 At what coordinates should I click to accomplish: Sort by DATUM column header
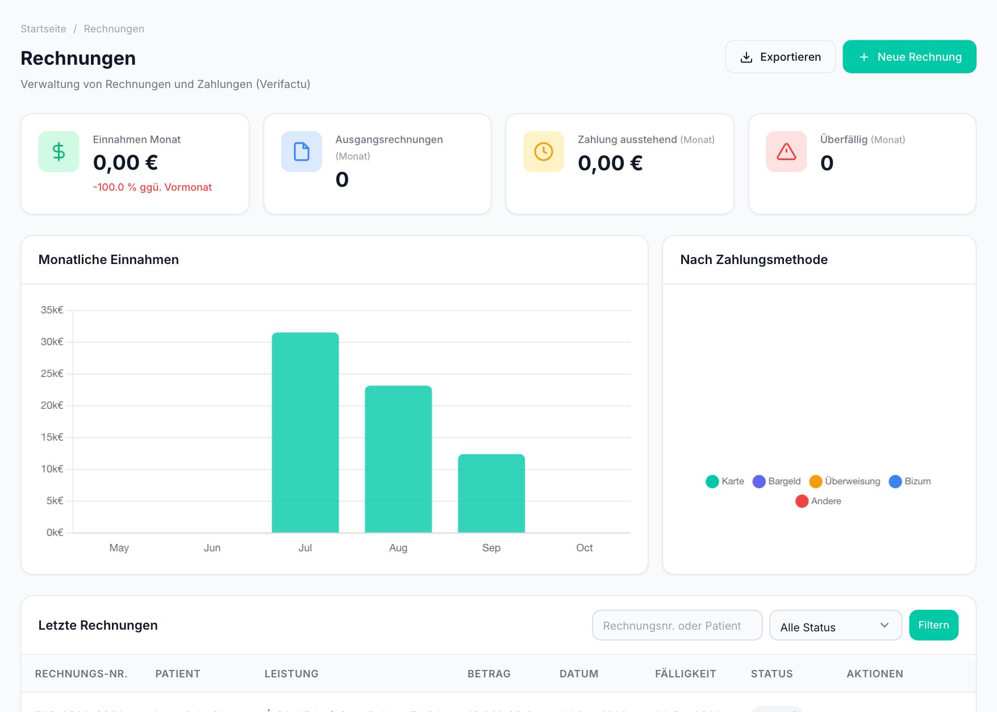579,674
